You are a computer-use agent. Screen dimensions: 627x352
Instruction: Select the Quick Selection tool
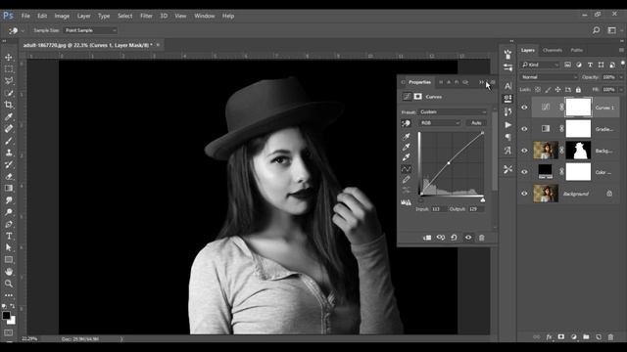(9, 93)
